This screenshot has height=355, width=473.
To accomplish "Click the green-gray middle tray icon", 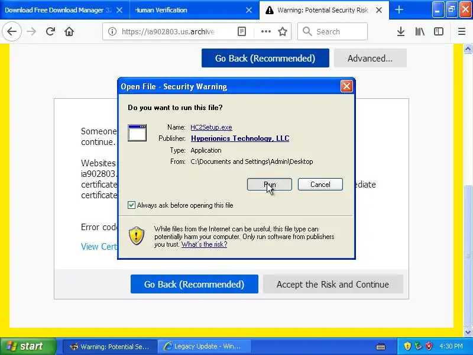I will pos(418,346).
